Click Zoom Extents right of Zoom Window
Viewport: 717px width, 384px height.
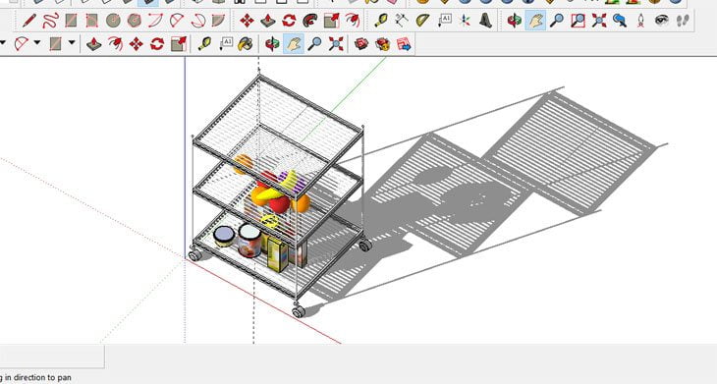(599, 21)
